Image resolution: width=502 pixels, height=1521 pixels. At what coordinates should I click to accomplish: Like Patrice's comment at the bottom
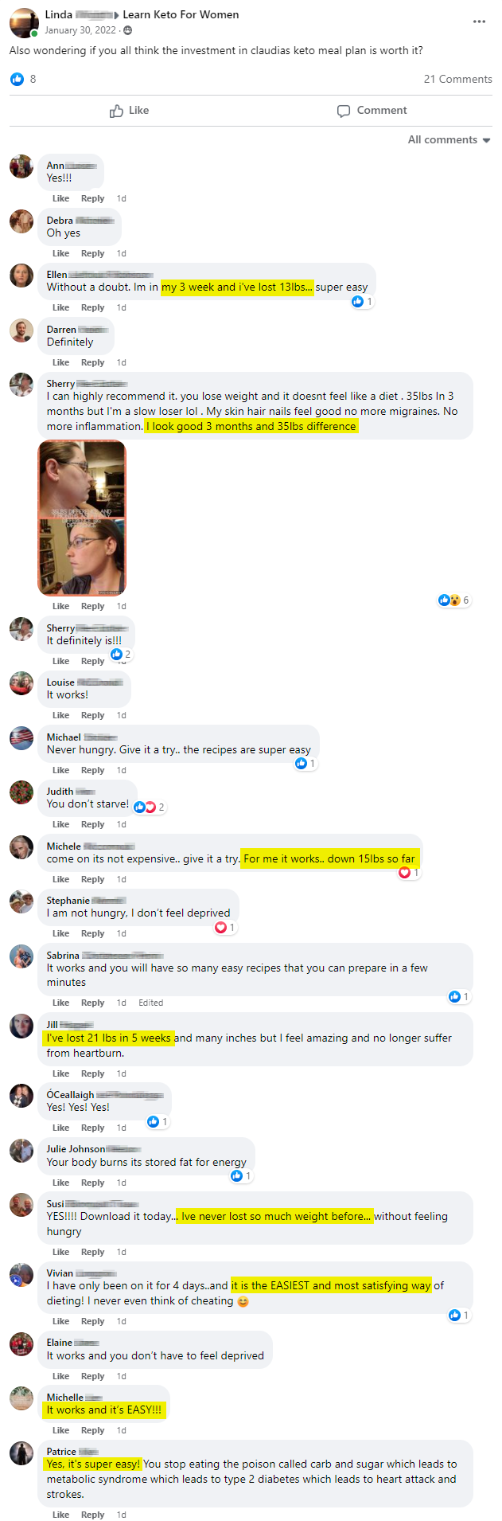click(60, 1515)
